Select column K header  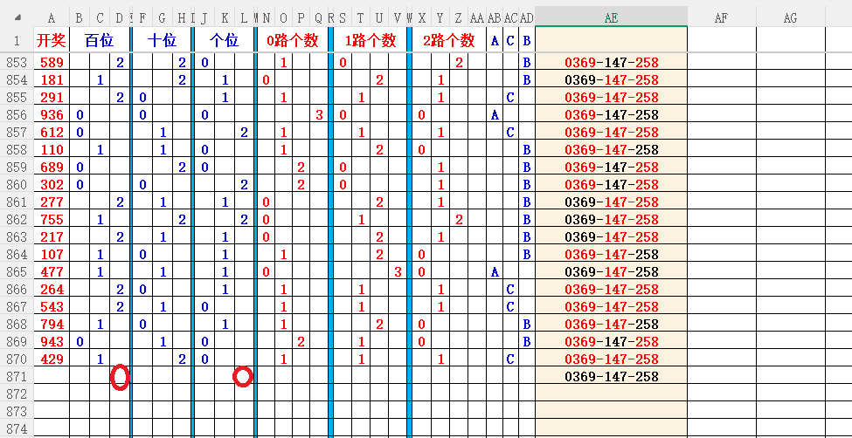(225, 18)
